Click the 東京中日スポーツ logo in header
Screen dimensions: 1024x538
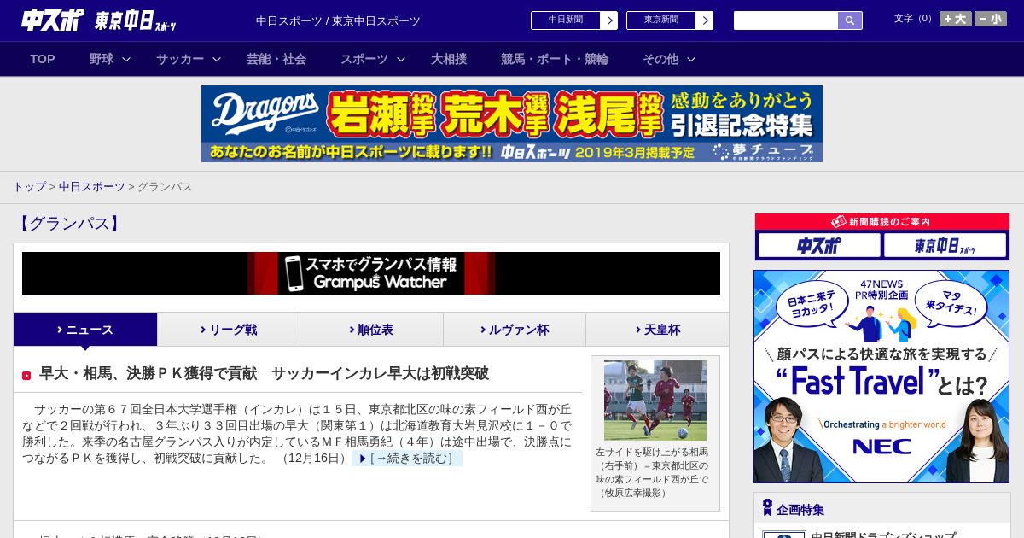click(x=136, y=20)
